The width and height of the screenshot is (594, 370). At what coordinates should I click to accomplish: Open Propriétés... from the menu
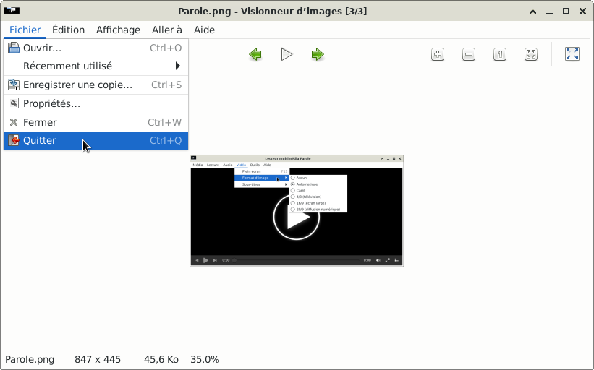tap(96, 103)
